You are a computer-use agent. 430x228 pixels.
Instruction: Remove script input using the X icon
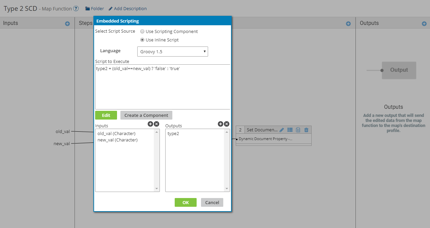pos(156,124)
